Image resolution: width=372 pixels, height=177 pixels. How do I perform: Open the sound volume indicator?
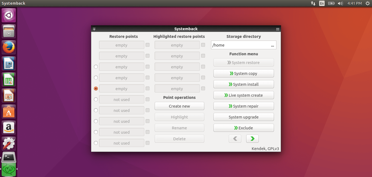[x=340, y=3]
